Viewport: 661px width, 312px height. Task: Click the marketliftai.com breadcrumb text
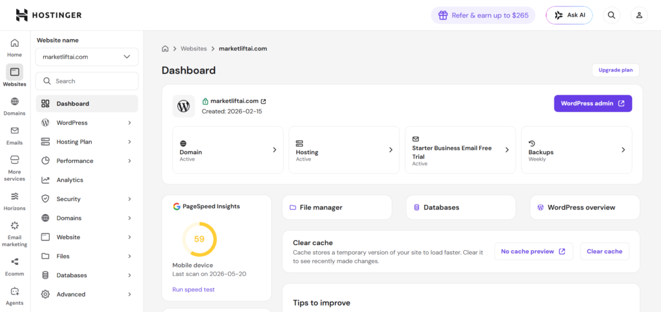pyautogui.click(x=243, y=48)
